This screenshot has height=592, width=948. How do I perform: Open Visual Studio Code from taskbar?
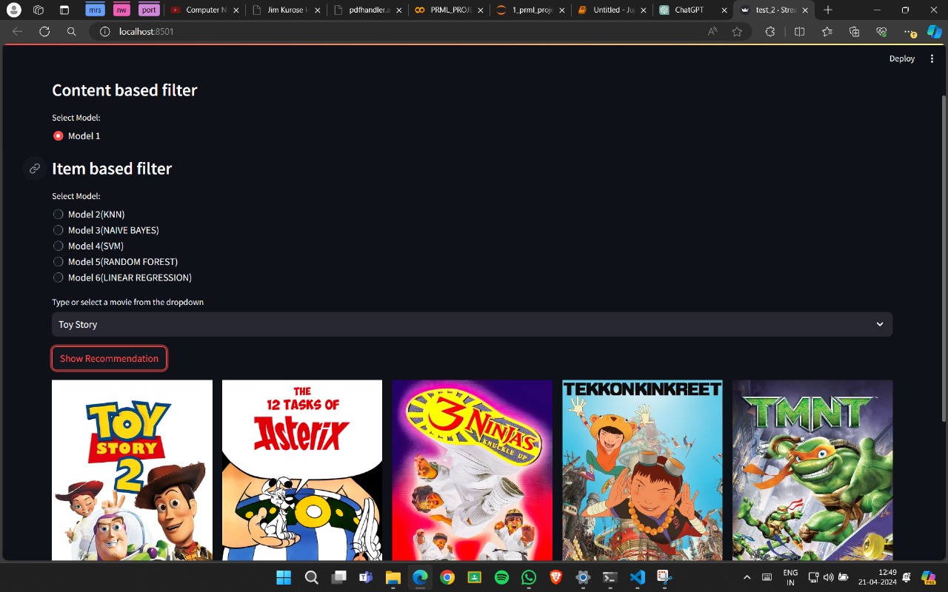tap(637, 577)
